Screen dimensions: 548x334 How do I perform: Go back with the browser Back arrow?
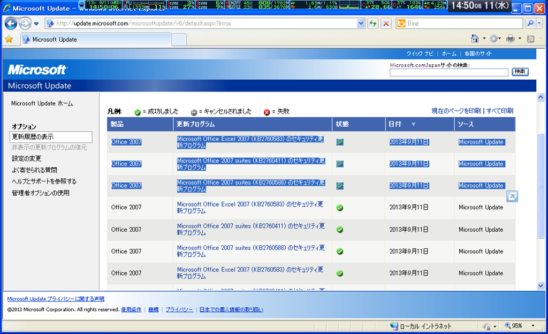(11, 24)
